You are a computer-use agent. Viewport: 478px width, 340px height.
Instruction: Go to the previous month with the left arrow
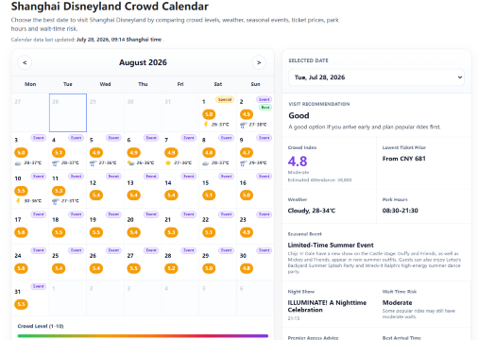(25, 62)
